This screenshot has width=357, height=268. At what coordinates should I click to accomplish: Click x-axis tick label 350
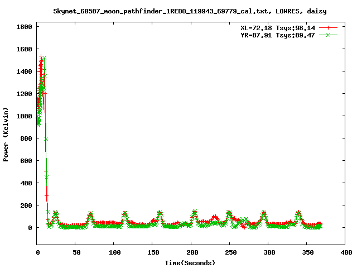coord(308,252)
